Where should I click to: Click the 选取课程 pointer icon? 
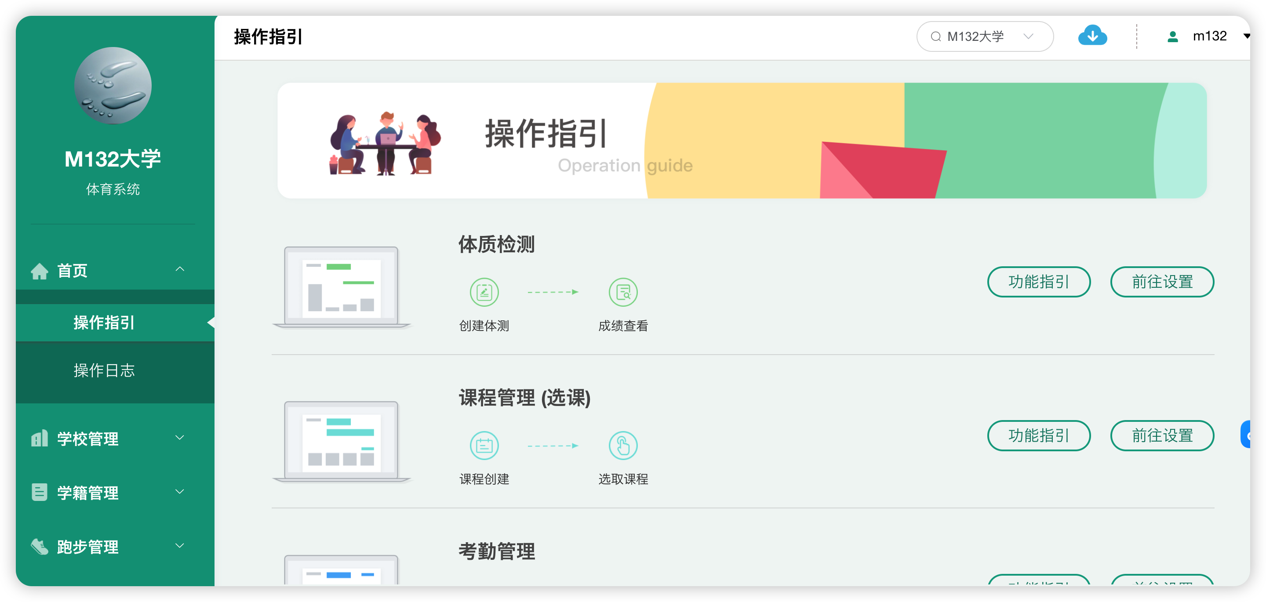[623, 446]
